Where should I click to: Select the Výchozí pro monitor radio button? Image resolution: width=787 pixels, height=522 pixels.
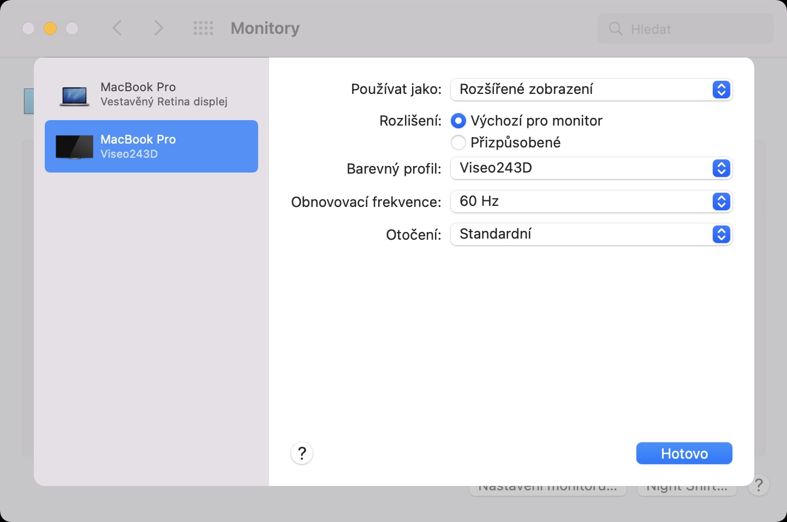pyautogui.click(x=458, y=121)
